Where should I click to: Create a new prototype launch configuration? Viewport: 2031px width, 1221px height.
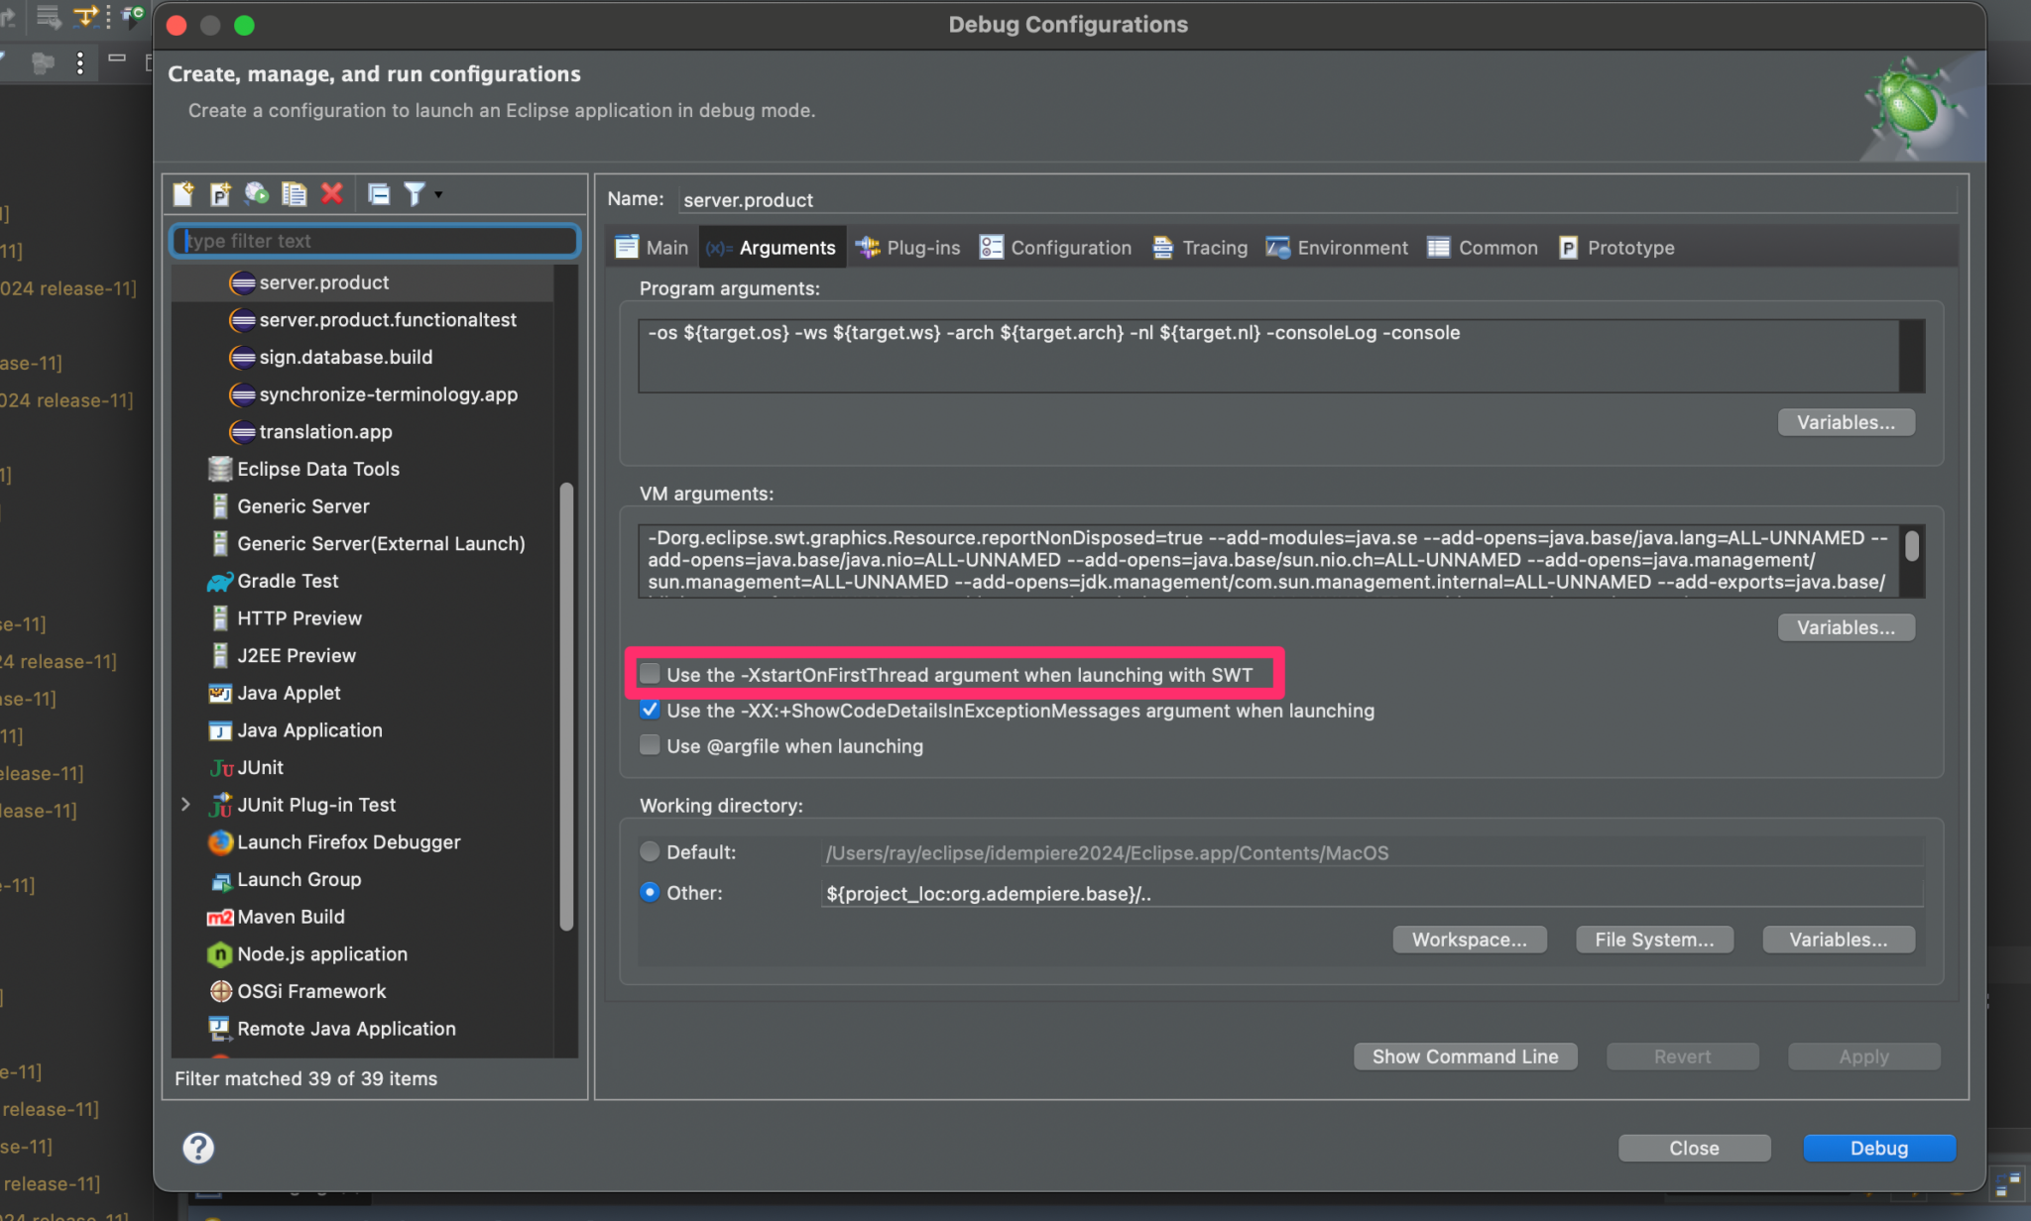[220, 193]
